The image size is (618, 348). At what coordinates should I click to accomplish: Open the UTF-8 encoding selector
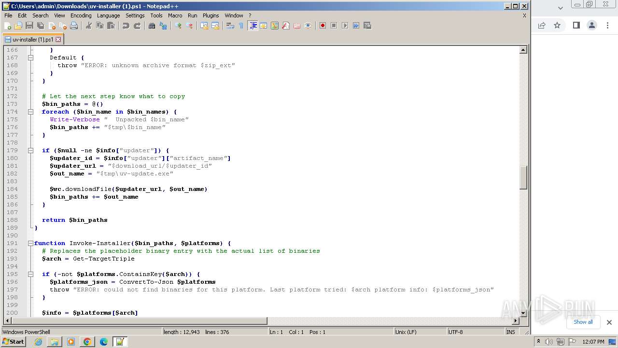pyautogui.click(x=476, y=332)
